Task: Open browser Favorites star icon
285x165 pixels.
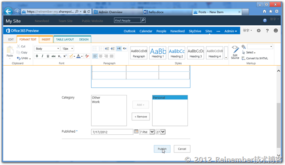Action: (x=271, y=12)
